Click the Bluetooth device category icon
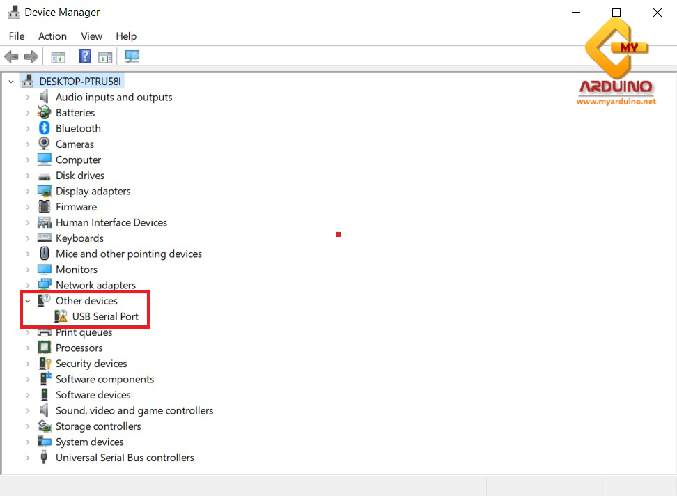Screen dimensions: 677x496 pos(44,128)
